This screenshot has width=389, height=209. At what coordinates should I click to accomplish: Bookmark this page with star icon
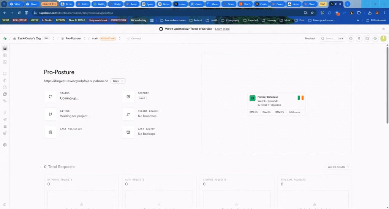pos(312,13)
